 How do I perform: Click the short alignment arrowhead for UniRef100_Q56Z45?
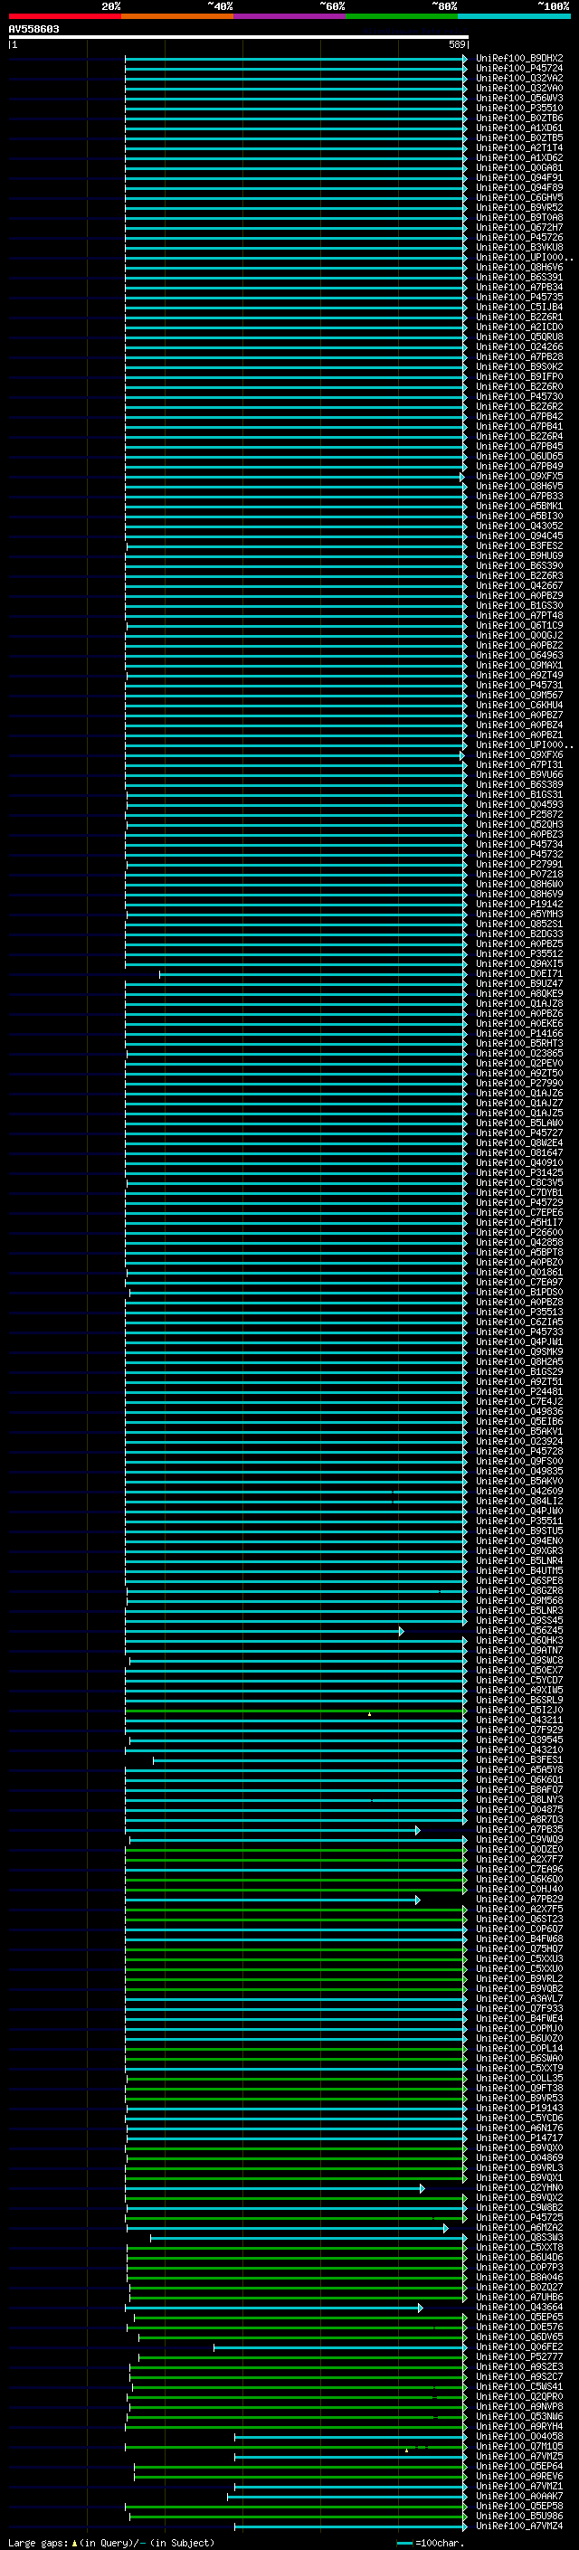point(401,1631)
